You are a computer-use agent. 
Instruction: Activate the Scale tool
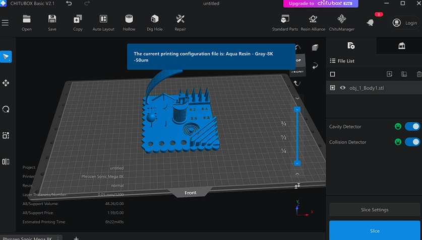[6, 135]
